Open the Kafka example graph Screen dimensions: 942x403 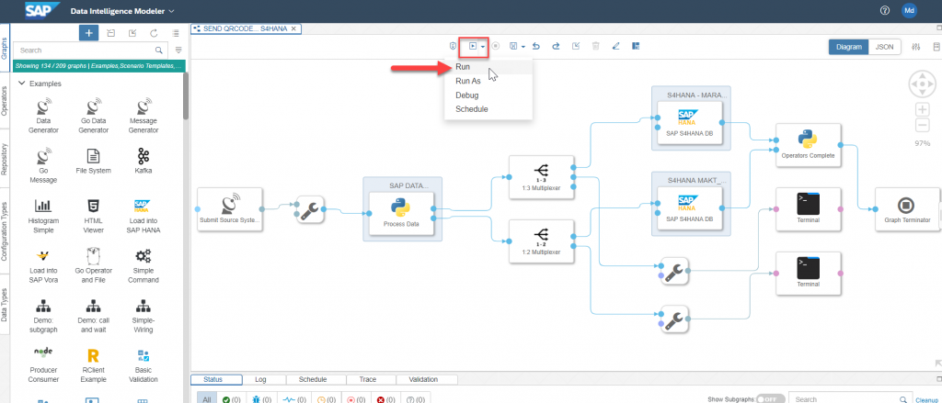143,162
